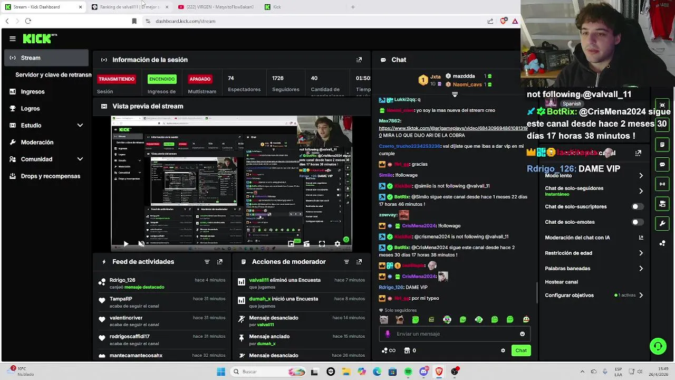Open stream preview settings gear
The width and height of the screenshot is (675, 380).
pos(337,244)
